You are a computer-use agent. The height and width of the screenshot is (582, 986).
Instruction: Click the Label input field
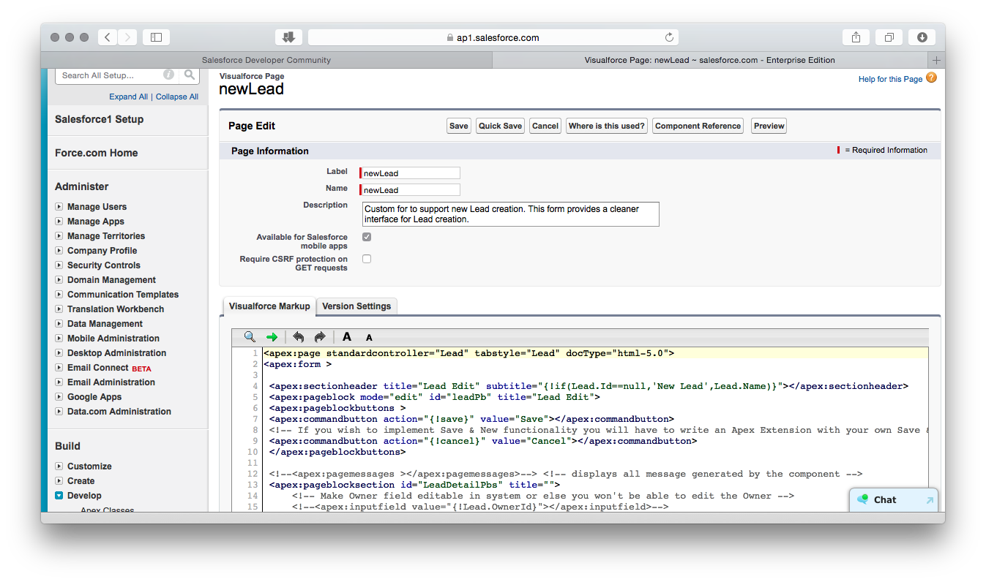(x=411, y=173)
